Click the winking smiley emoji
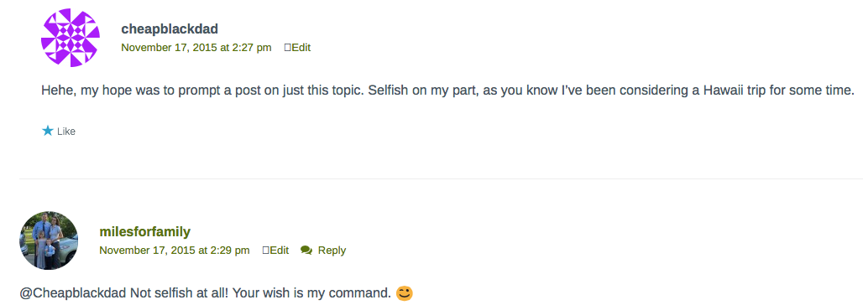Screen dimensions: 863x305 [404, 293]
